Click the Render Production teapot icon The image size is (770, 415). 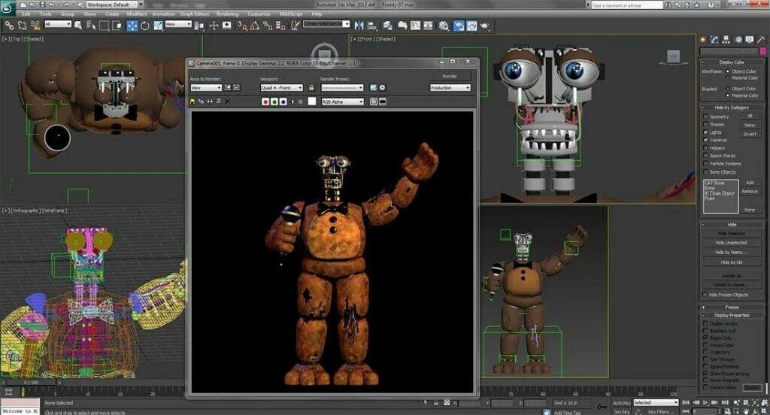click(x=485, y=26)
